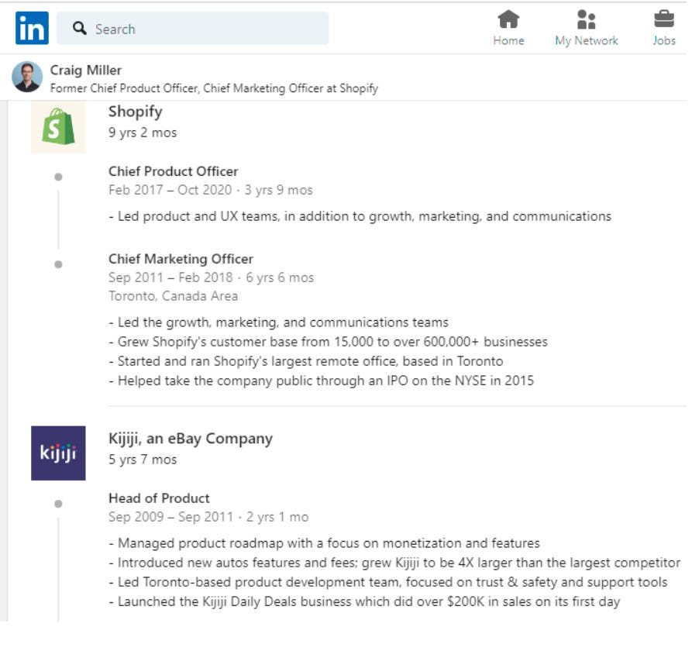The image size is (692, 651).
Task: Open the Shopify company name link
Action: click(136, 112)
